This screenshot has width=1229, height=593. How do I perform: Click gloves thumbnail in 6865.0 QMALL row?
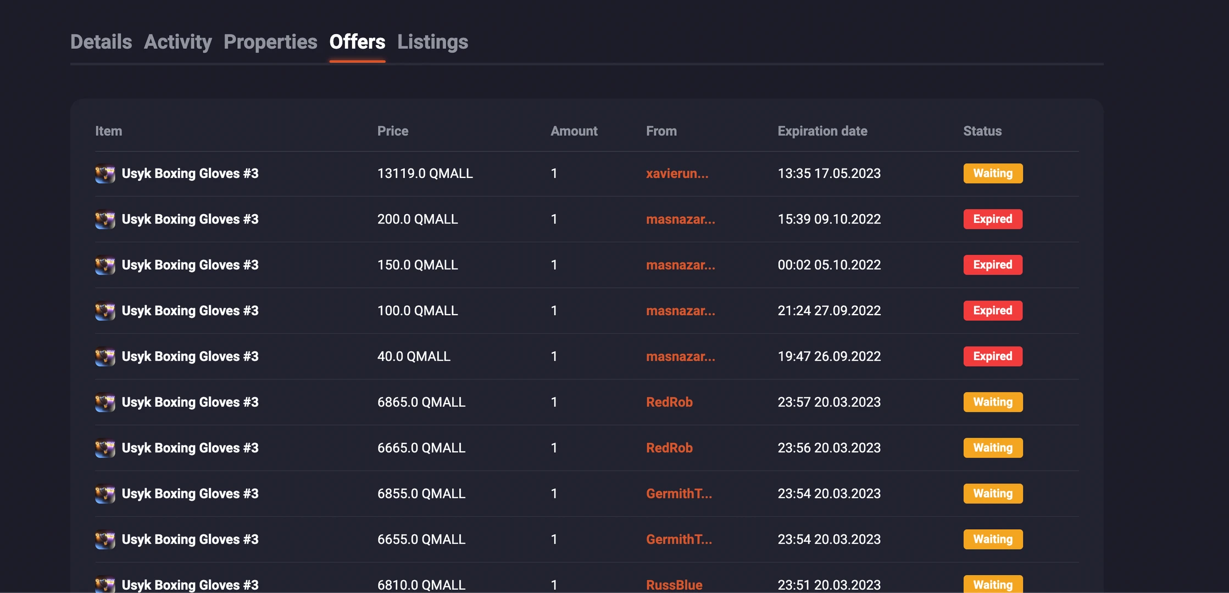(x=105, y=402)
